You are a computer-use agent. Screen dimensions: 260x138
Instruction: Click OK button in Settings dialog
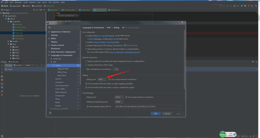click(156, 114)
